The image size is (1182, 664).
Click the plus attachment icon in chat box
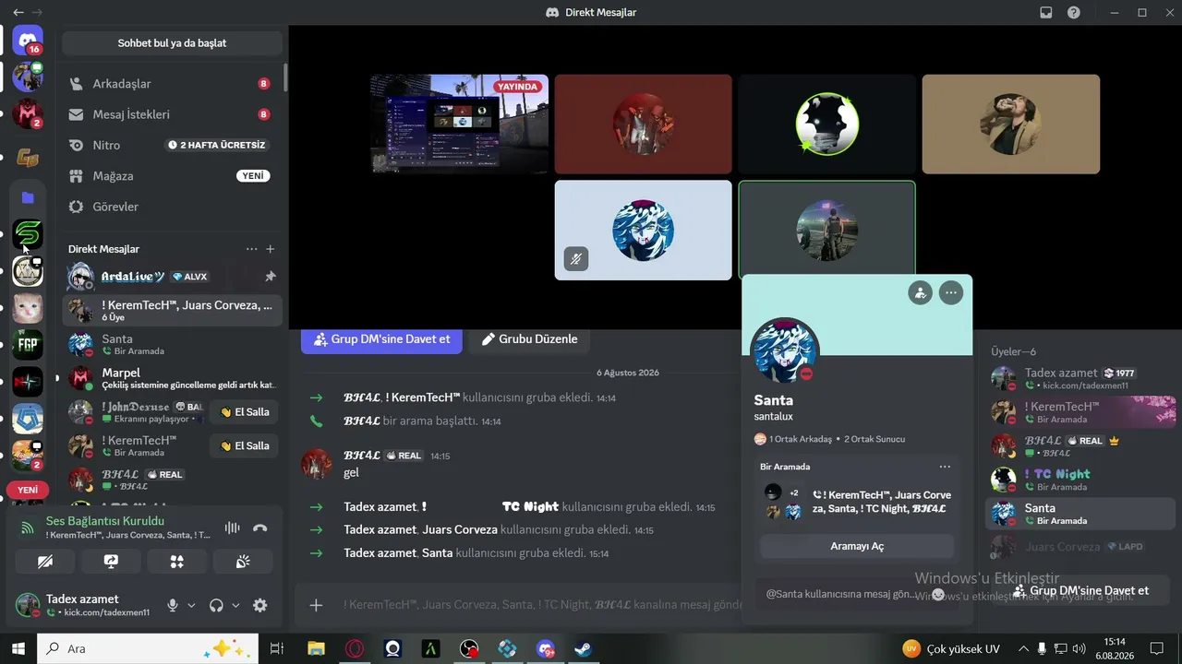[x=316, y=605]
